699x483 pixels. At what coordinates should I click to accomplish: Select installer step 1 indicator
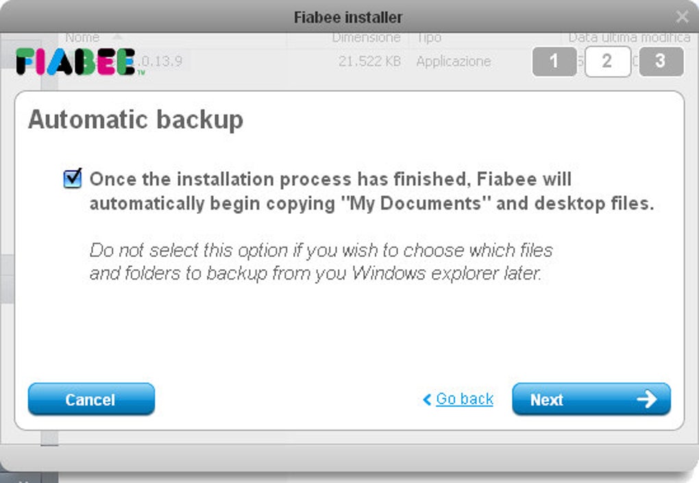pos(554,62)
